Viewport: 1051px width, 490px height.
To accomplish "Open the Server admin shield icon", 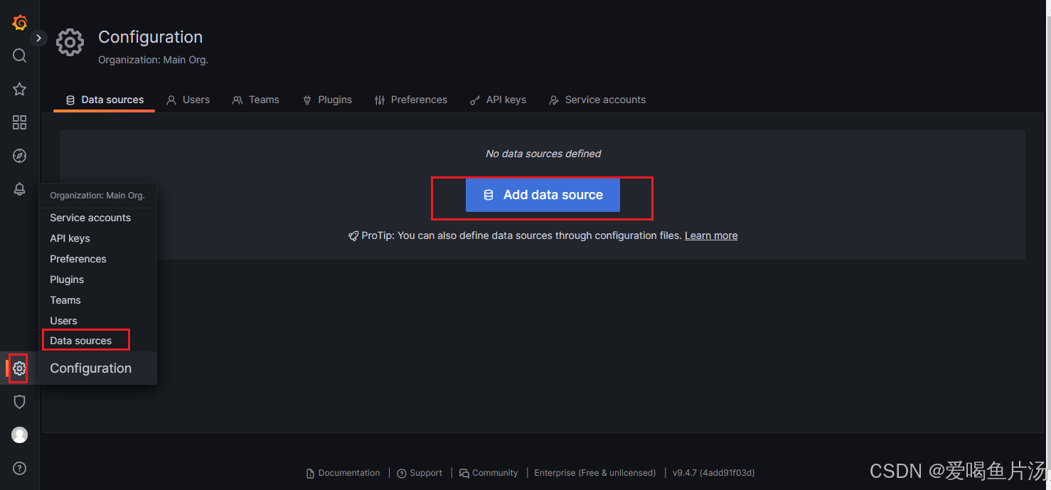I will [x=20, y=402].
